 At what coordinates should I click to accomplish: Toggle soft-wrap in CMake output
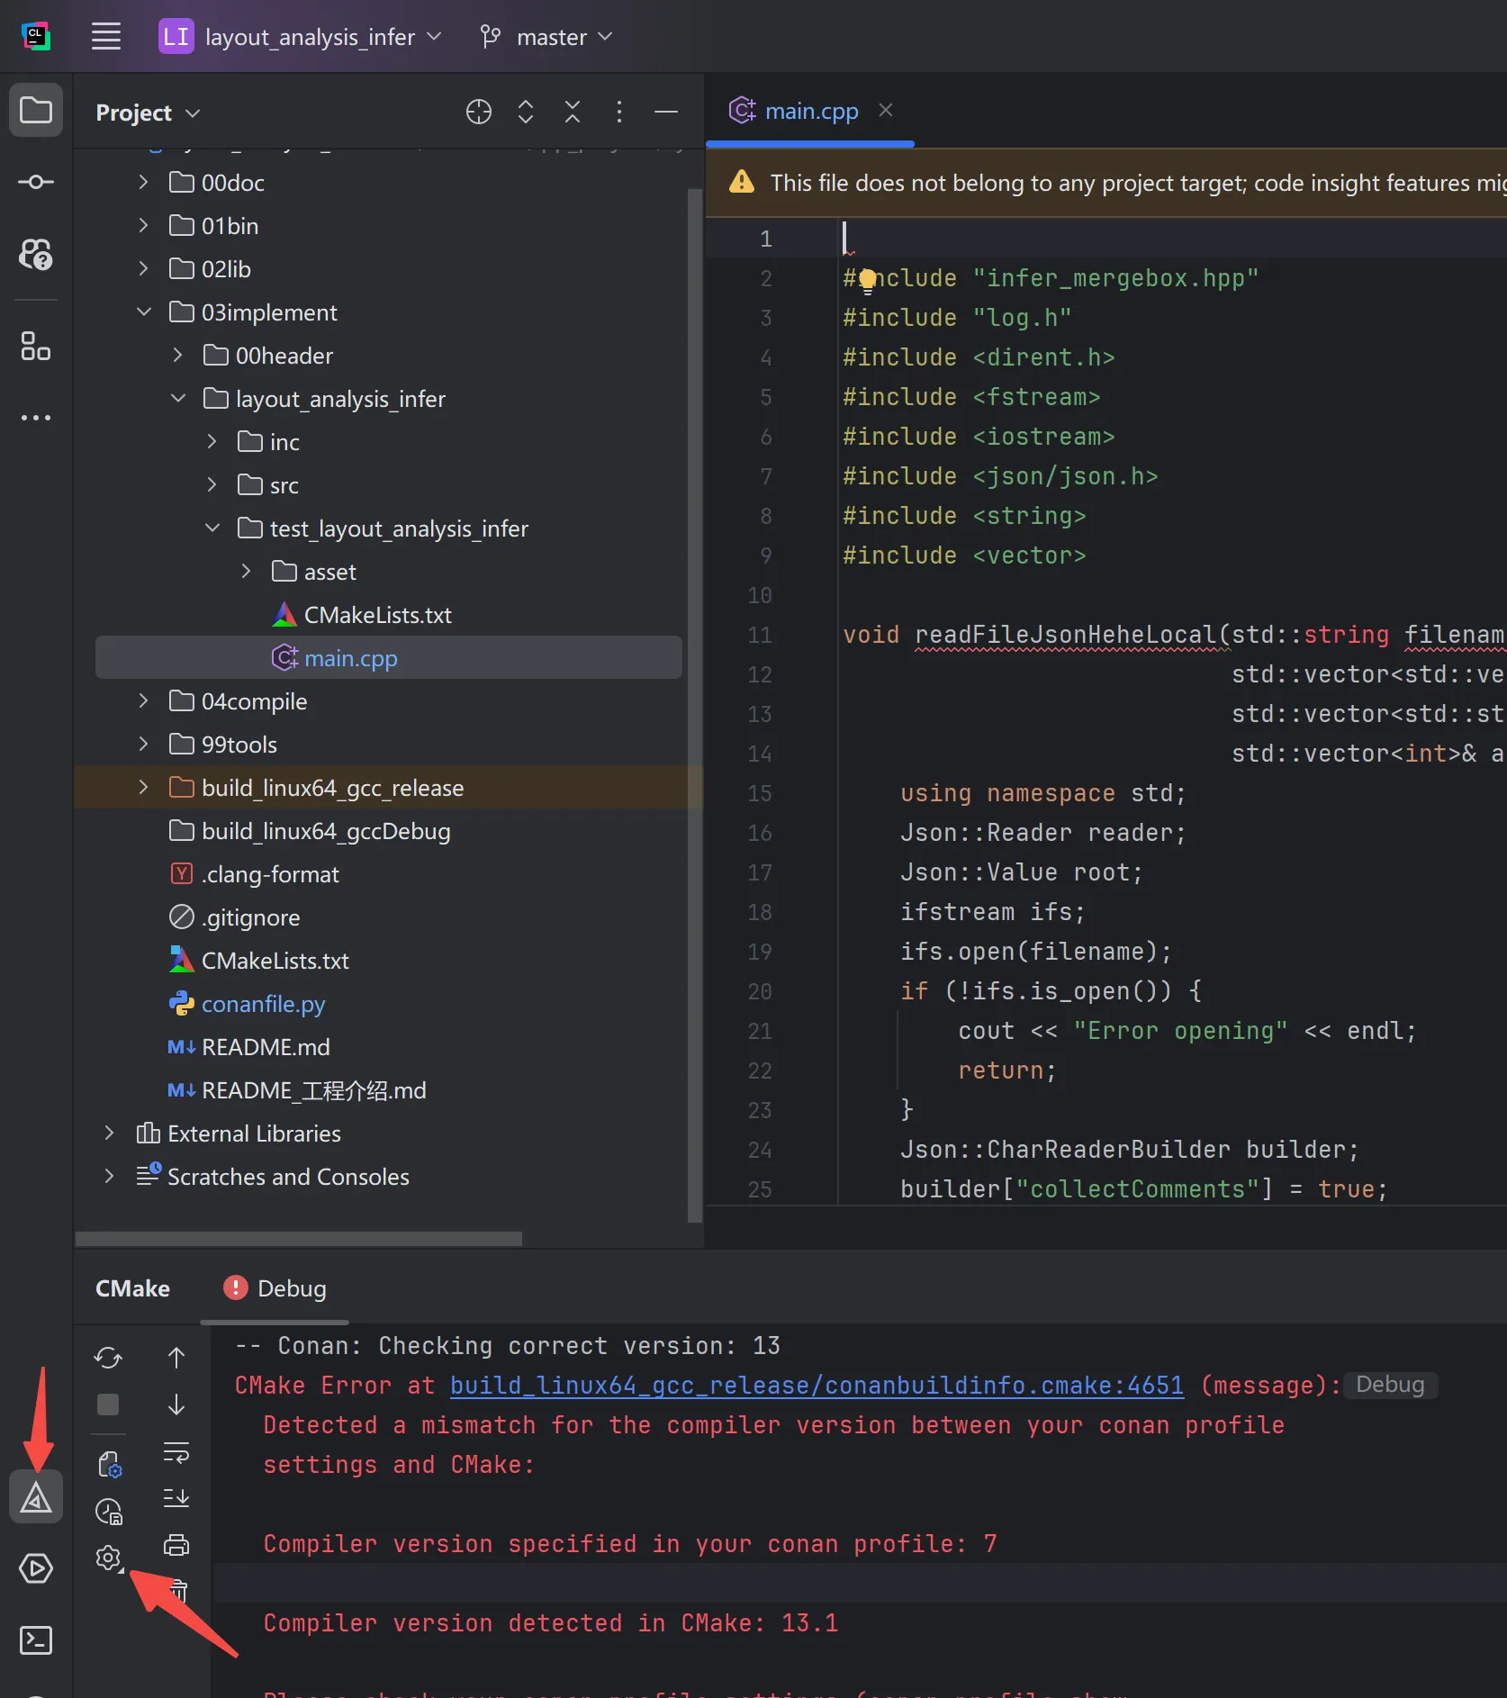pyautogui.click(x=176, y=1451)
